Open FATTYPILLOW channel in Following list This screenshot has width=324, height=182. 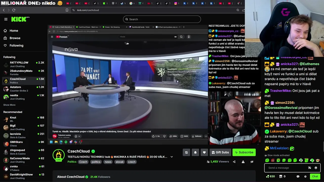coord(24,64)
